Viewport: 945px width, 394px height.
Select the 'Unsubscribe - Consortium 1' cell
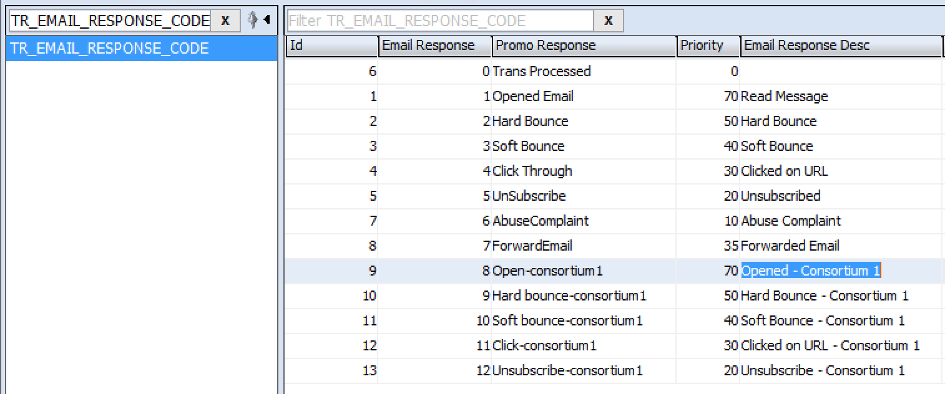[x=841, y=371]
